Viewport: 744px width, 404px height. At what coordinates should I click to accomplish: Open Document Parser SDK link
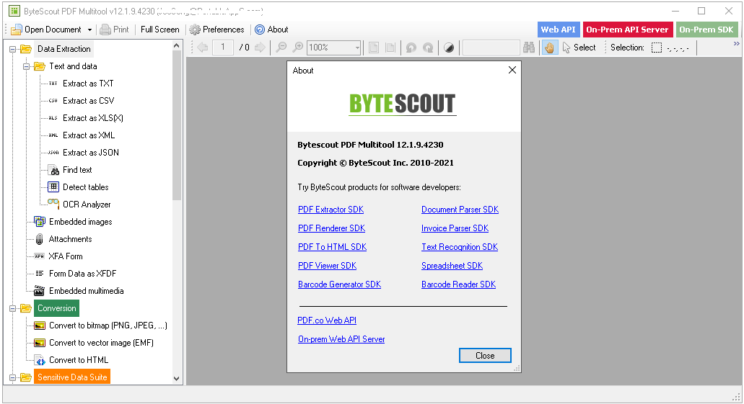coord(460,210)
